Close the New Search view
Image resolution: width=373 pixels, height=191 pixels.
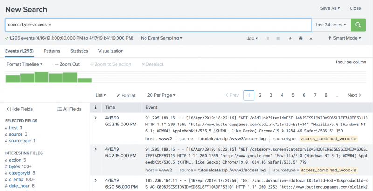coord(355,8)
